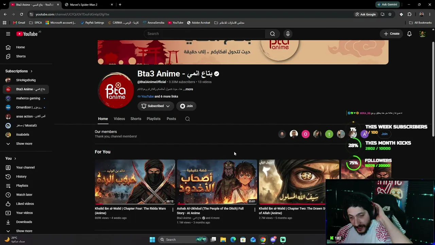The height and width of the screenshot is (245, 435).
Task: Open the itsabdels subscription channel
Action: [x=26, y=135]
